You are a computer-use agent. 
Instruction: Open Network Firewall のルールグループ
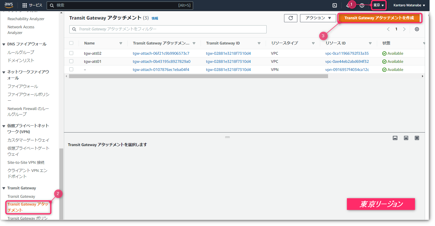tap(28, 111)
